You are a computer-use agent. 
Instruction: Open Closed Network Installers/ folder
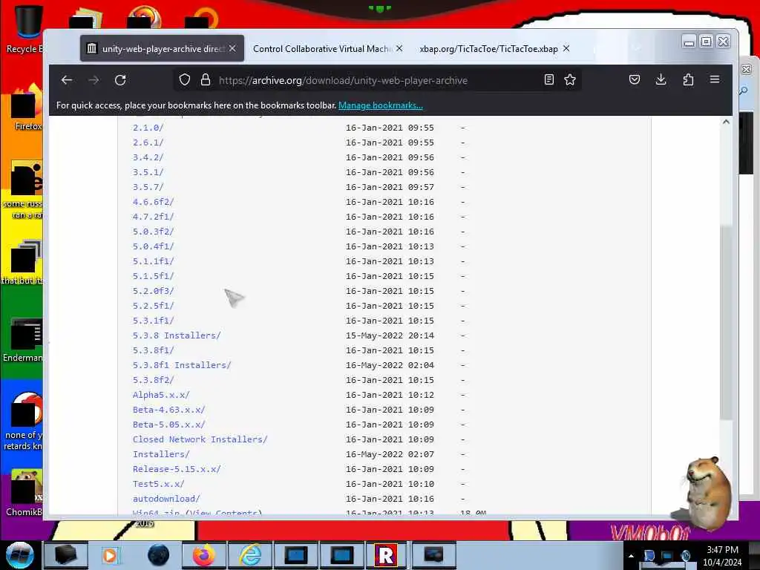tap(200, 439)
